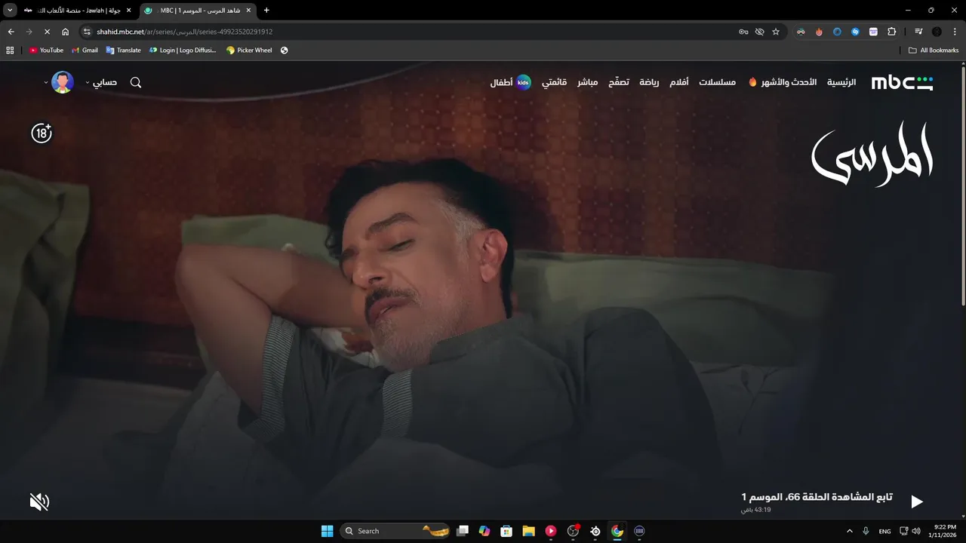
Task: Open the media controls music icon
Action: [x=918, y=32]
